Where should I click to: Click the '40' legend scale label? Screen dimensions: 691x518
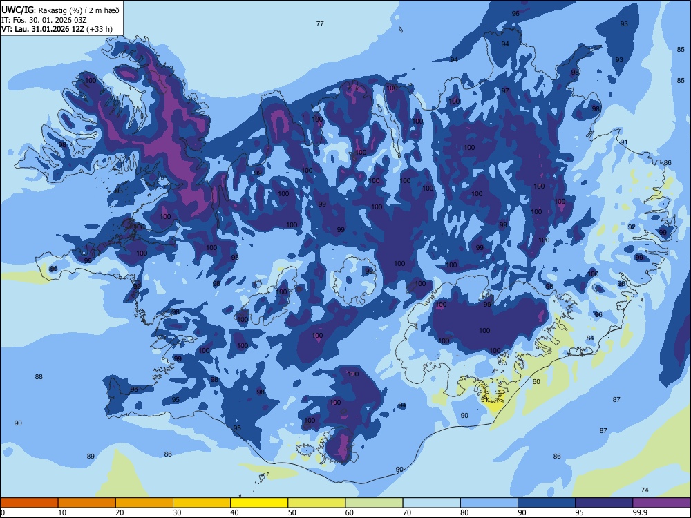234,512
